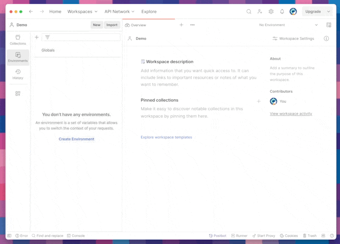340x244 pixels.
Task: Toggle sidebar with bottom-left panel icon
Action: [9, 235]
